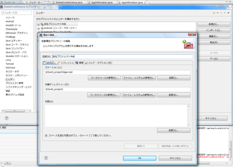
Task: Click ワークスペースの参照(K)... button
Action: click(104, 95)
